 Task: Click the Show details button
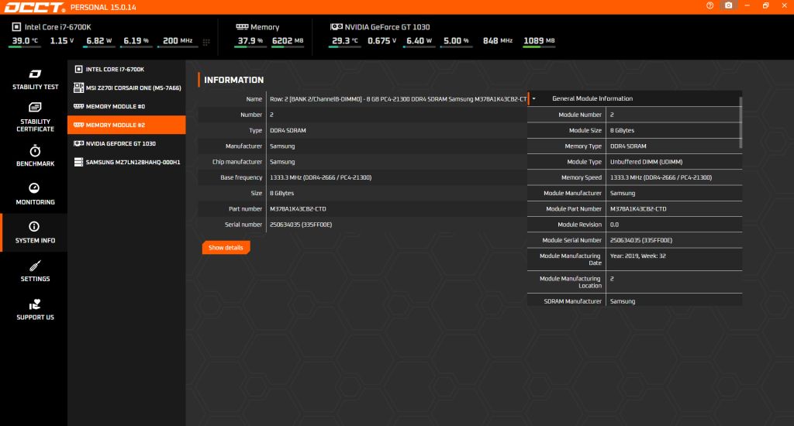(226, 247)
